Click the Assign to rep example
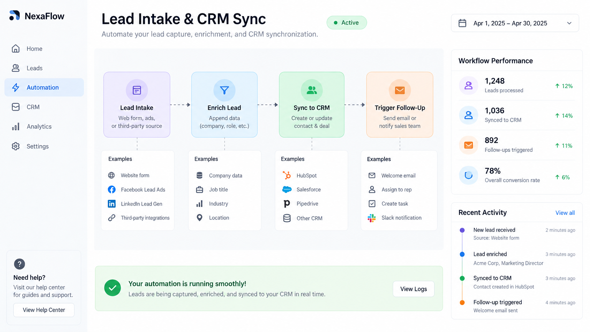Viewport: 590px width, 332px height. (x=390, y=190)
